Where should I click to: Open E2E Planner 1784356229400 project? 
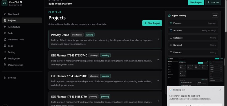pyautogui.click(x=105, y=80)
